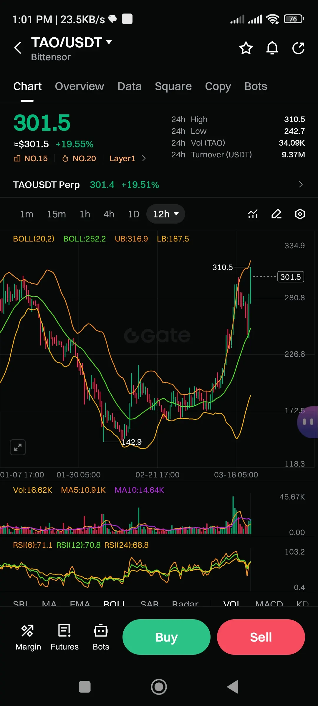
Task: Open the Square tab
Action: pyautogui.click(x=173, y=86)
